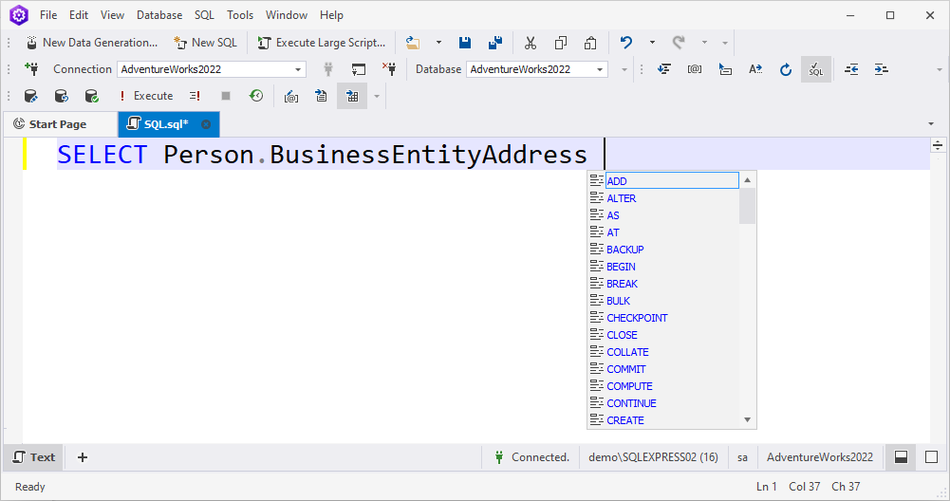
Task: Open the SQL menu
Action: coord(204,15)
